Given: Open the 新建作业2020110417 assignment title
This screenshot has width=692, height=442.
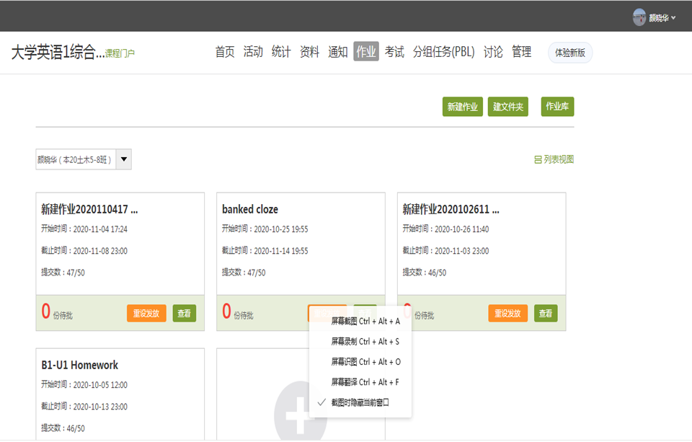Looking at the screenshot, I should coord(89,209).
